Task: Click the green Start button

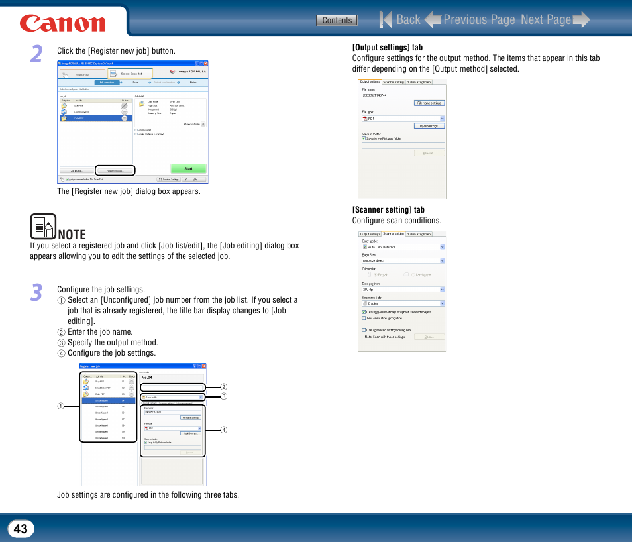Action: [188, 168]
